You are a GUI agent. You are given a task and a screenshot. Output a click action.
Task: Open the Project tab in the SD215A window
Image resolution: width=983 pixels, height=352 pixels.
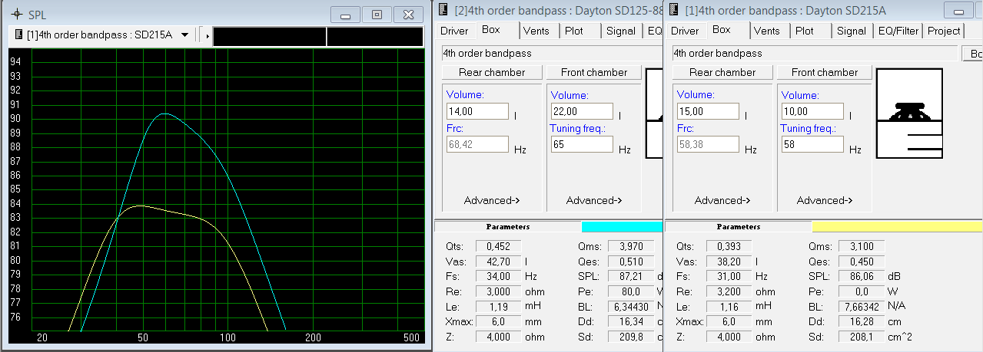(944, 31)
